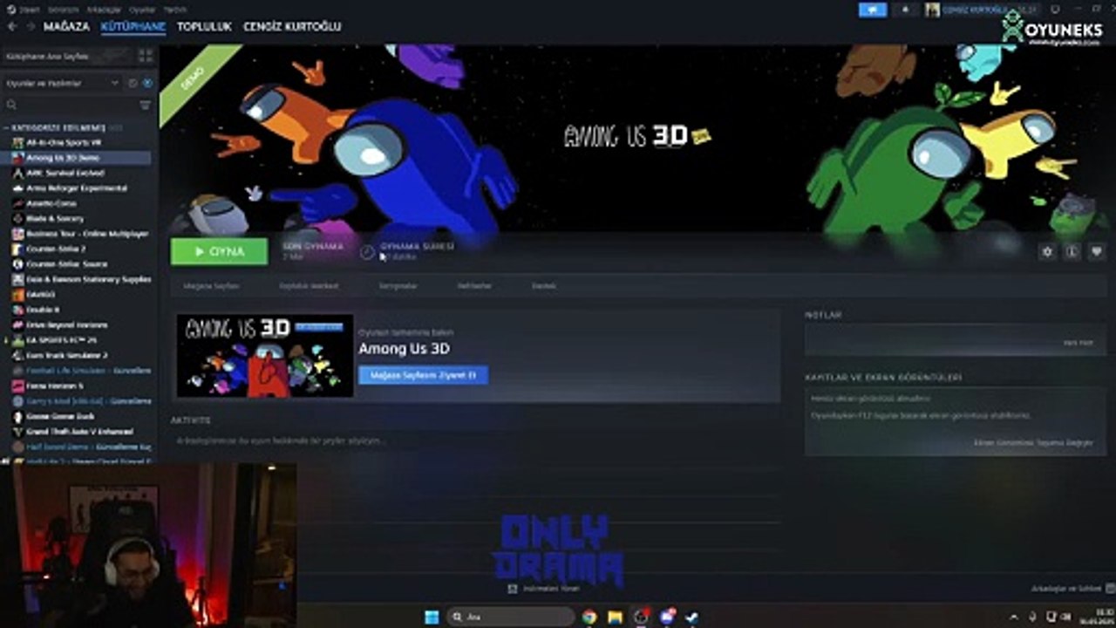Open game settings gear icon

coord(1047,251)
